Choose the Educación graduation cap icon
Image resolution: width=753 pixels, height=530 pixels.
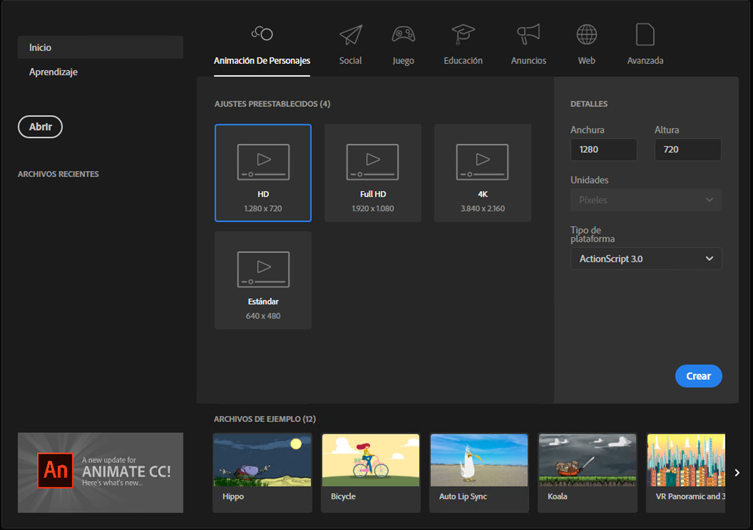[463, 34]
